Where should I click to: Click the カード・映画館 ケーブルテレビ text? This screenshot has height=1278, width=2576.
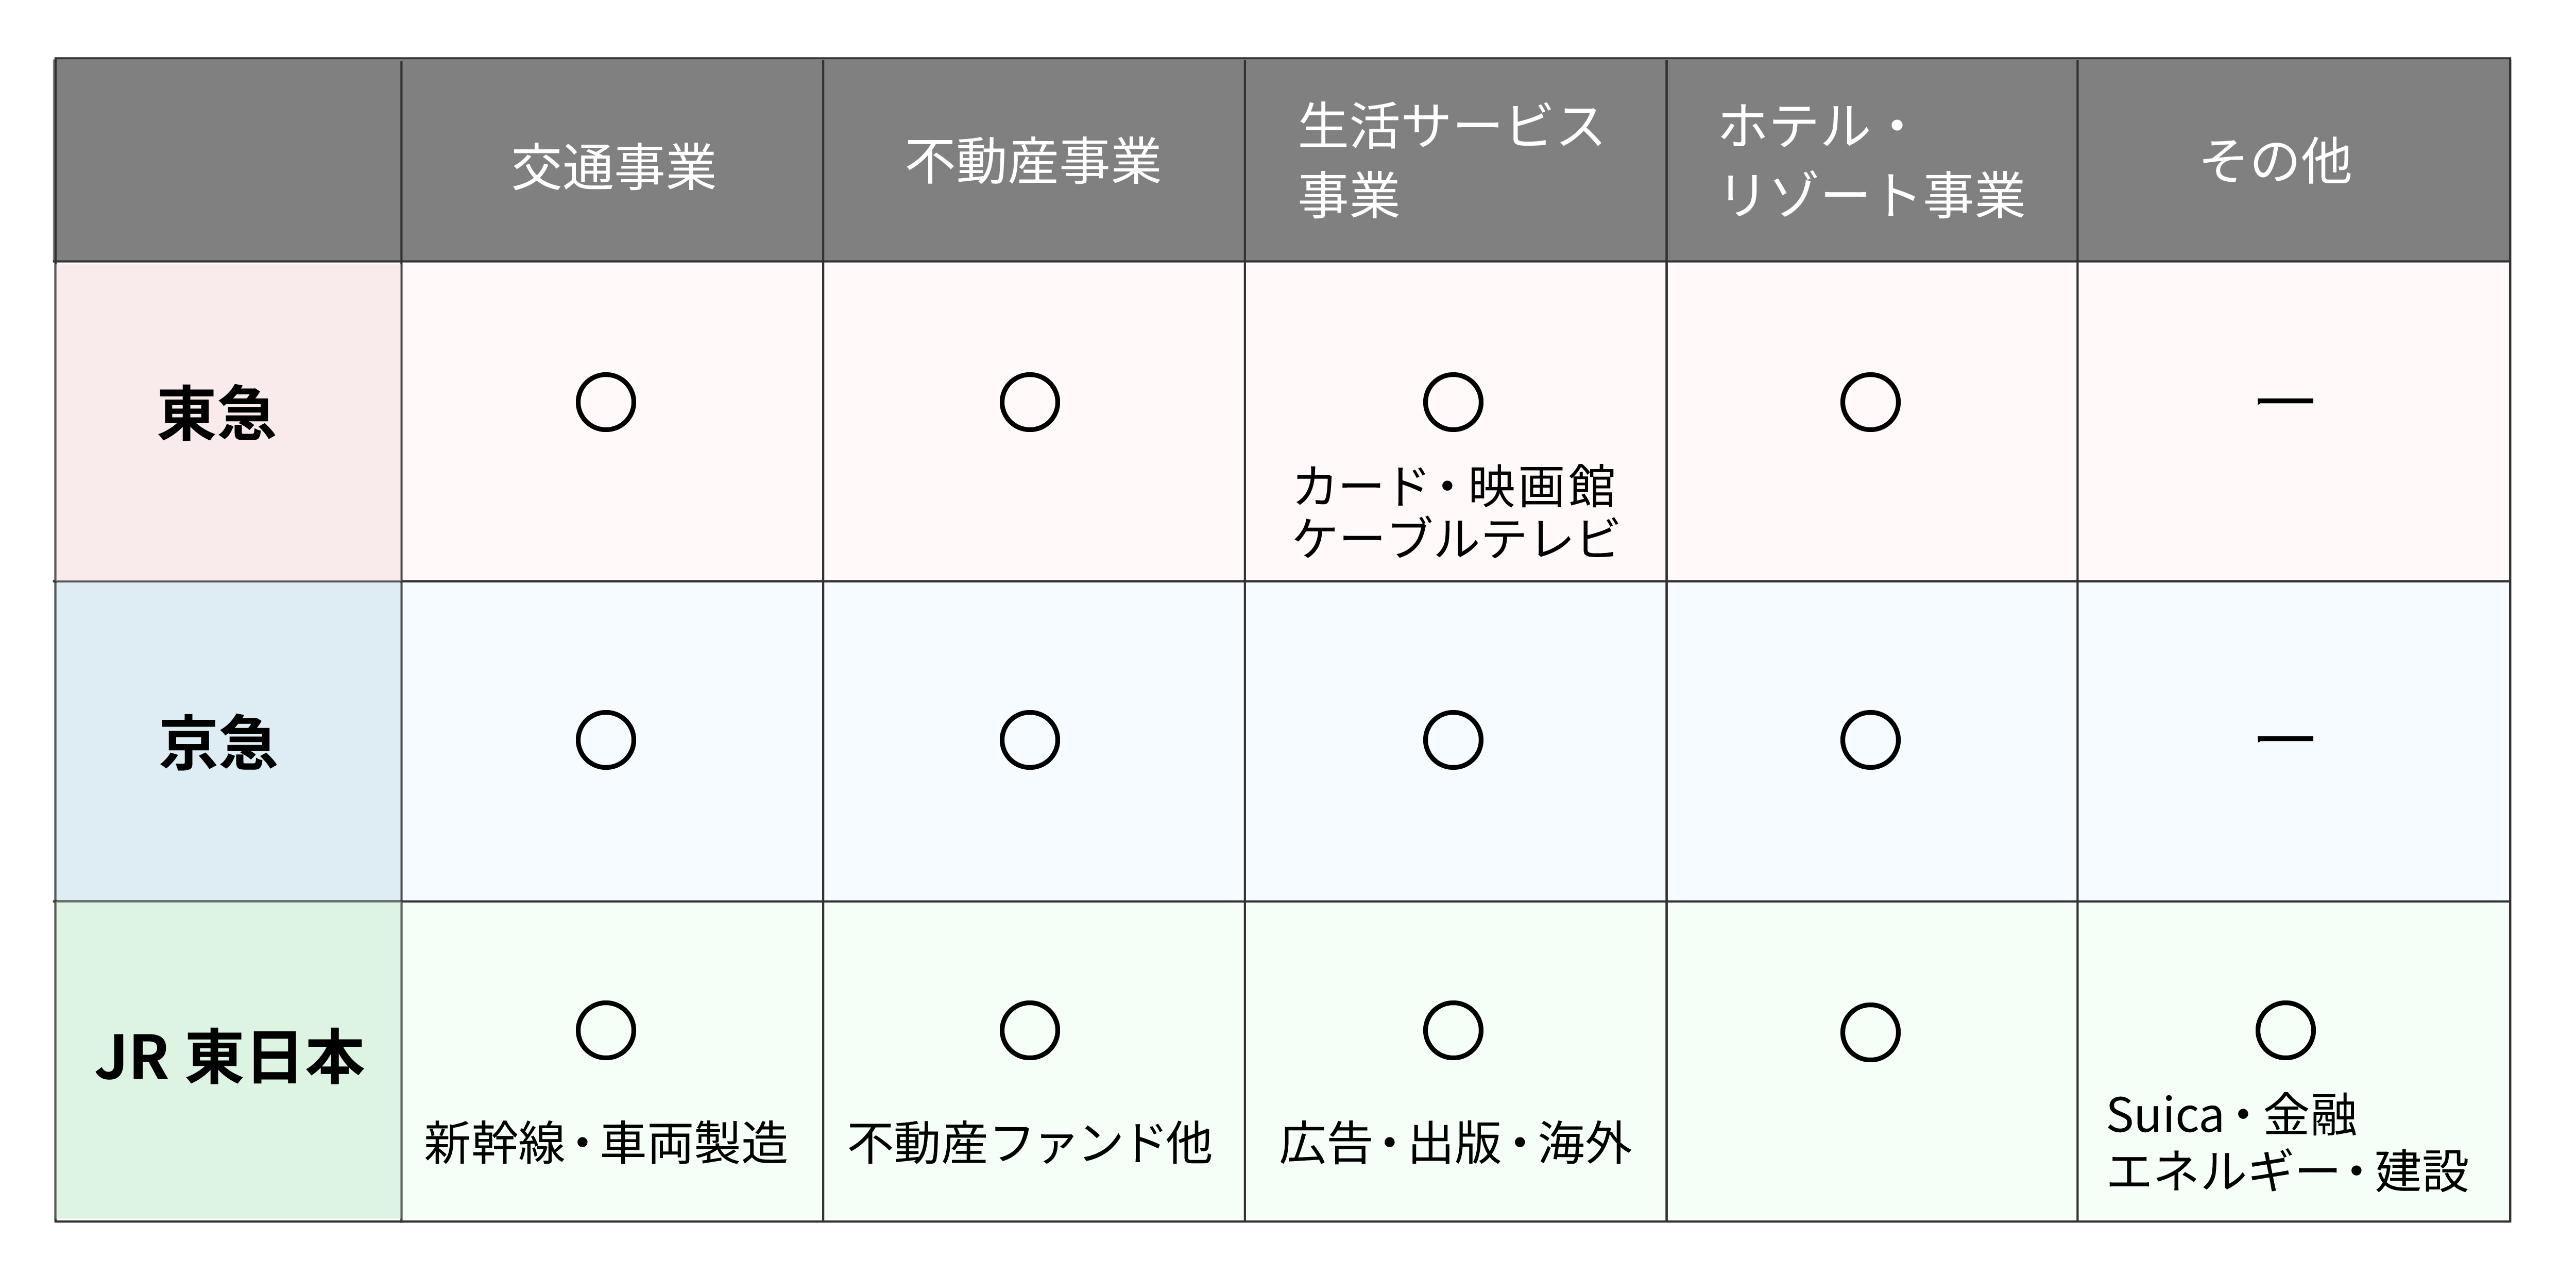click(1454, 512)
